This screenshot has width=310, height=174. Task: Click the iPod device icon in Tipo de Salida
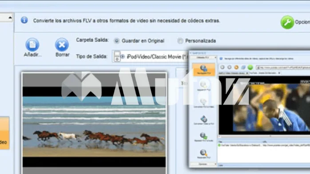117,56
